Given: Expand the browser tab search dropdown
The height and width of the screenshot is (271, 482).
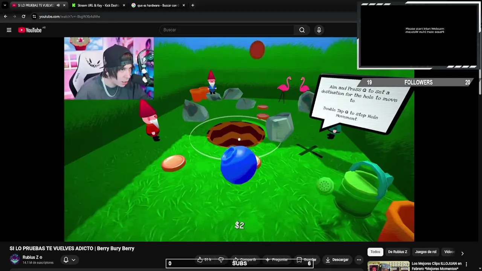Looking at the screenshot, I should click(x=5, y=5).
